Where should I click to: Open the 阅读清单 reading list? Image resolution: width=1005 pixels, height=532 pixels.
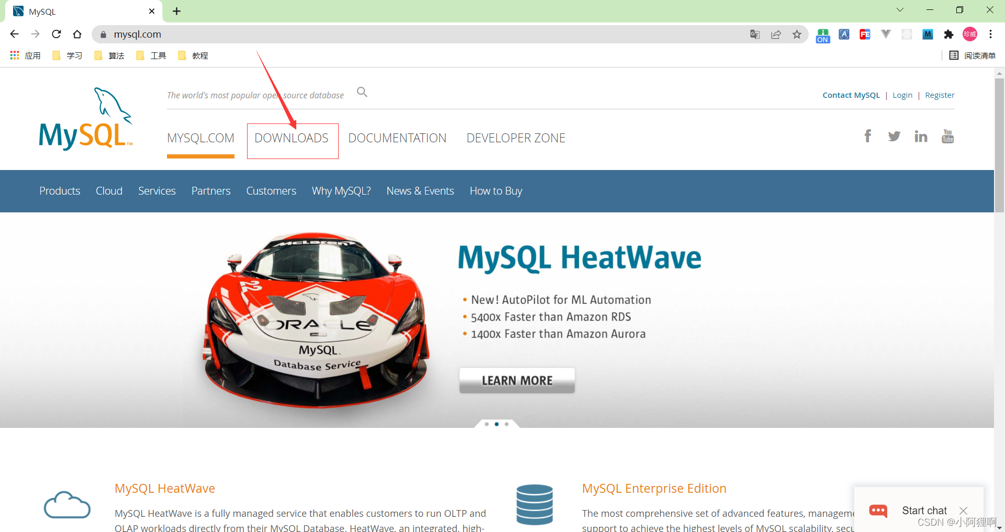[973, 55]
